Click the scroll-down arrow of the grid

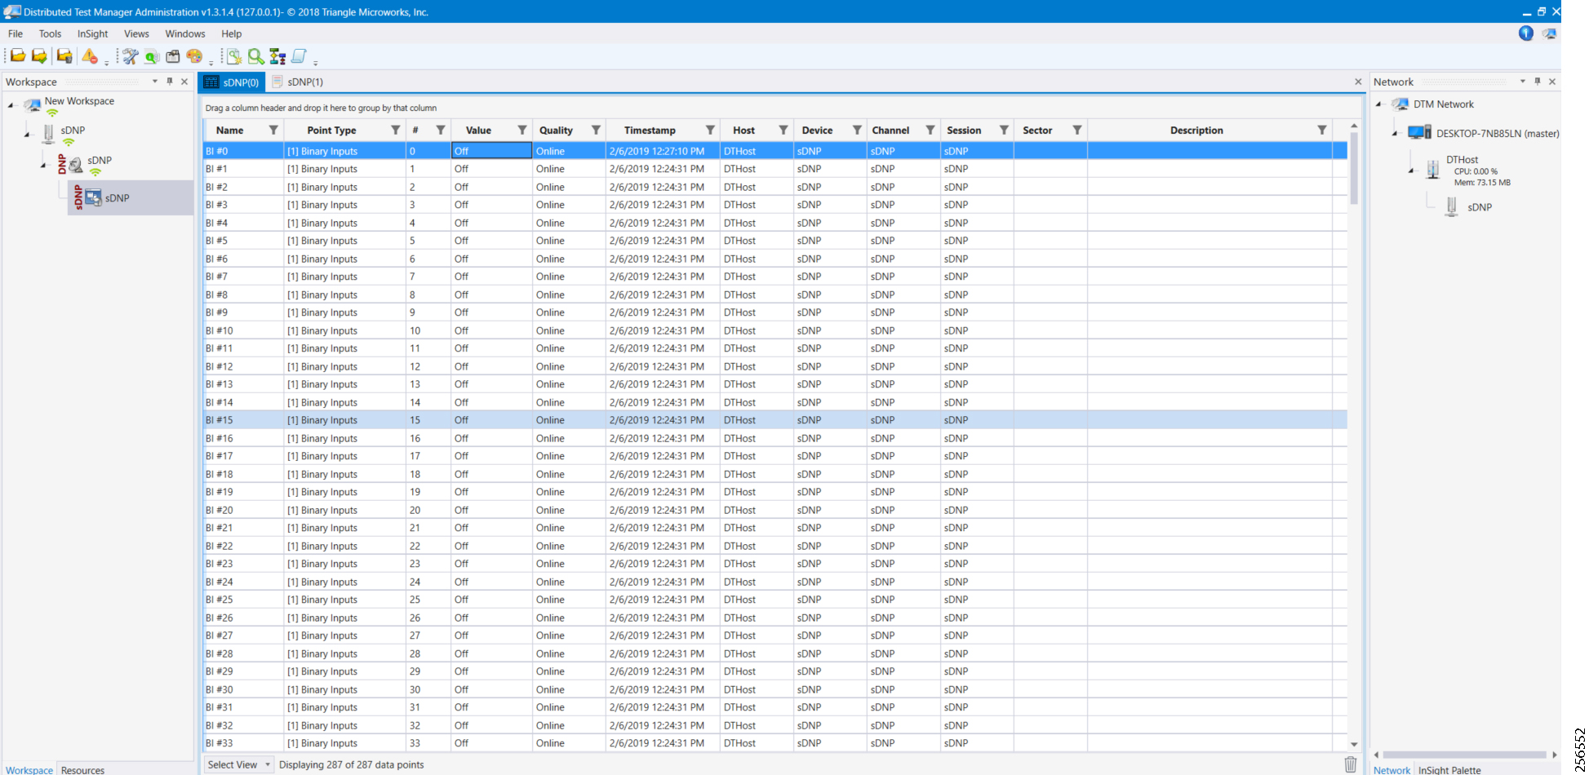click(1354, 744)
